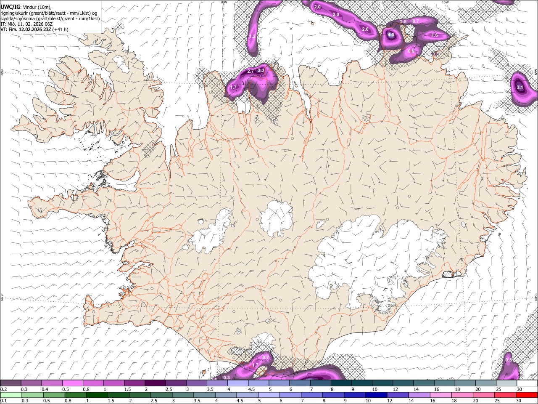Select the 3 medium purple swatch in upper scale
The image size is (538, 404).
[x=196, y=383]
